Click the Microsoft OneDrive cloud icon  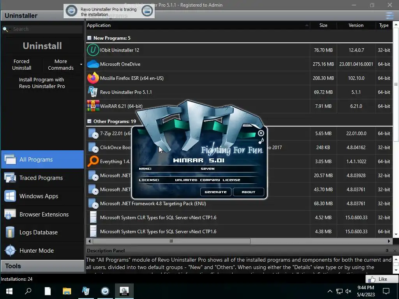point(93,64)
